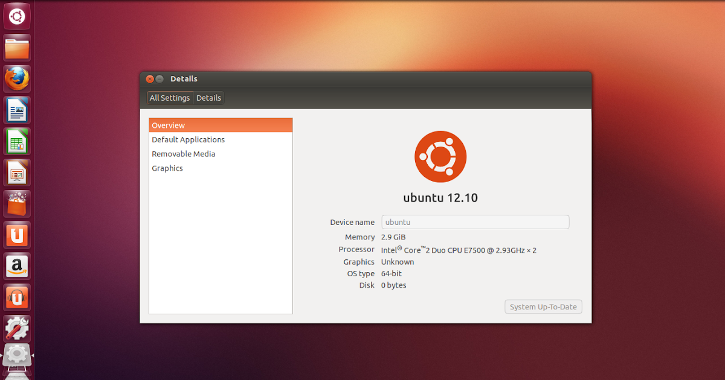Click the Details window title text
The width and height of the screenshot is (725, 380).
click(x=184, y=79)
